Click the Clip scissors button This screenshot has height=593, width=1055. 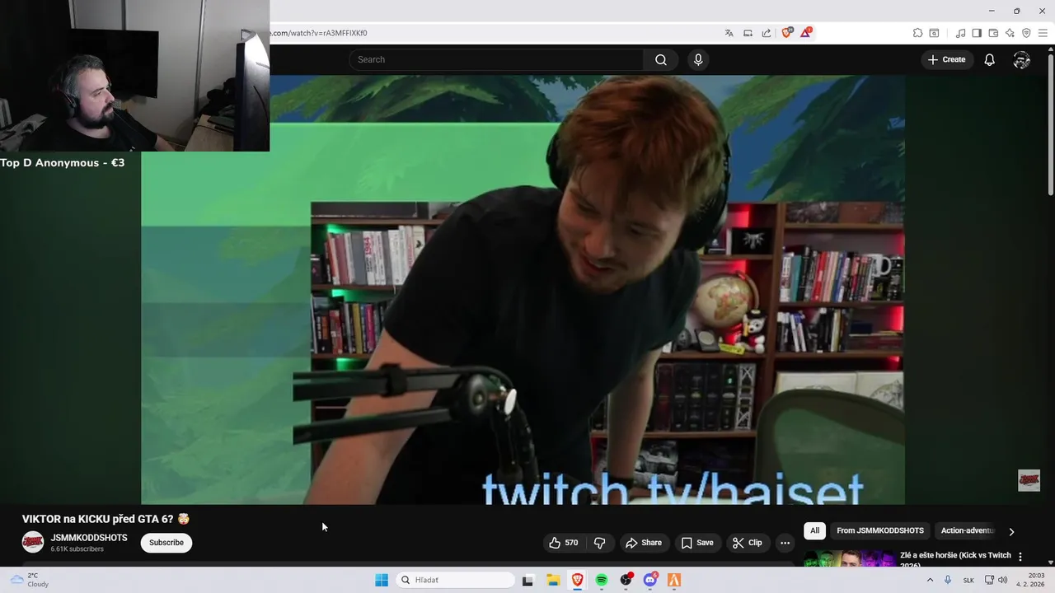(x=748, y=543)
